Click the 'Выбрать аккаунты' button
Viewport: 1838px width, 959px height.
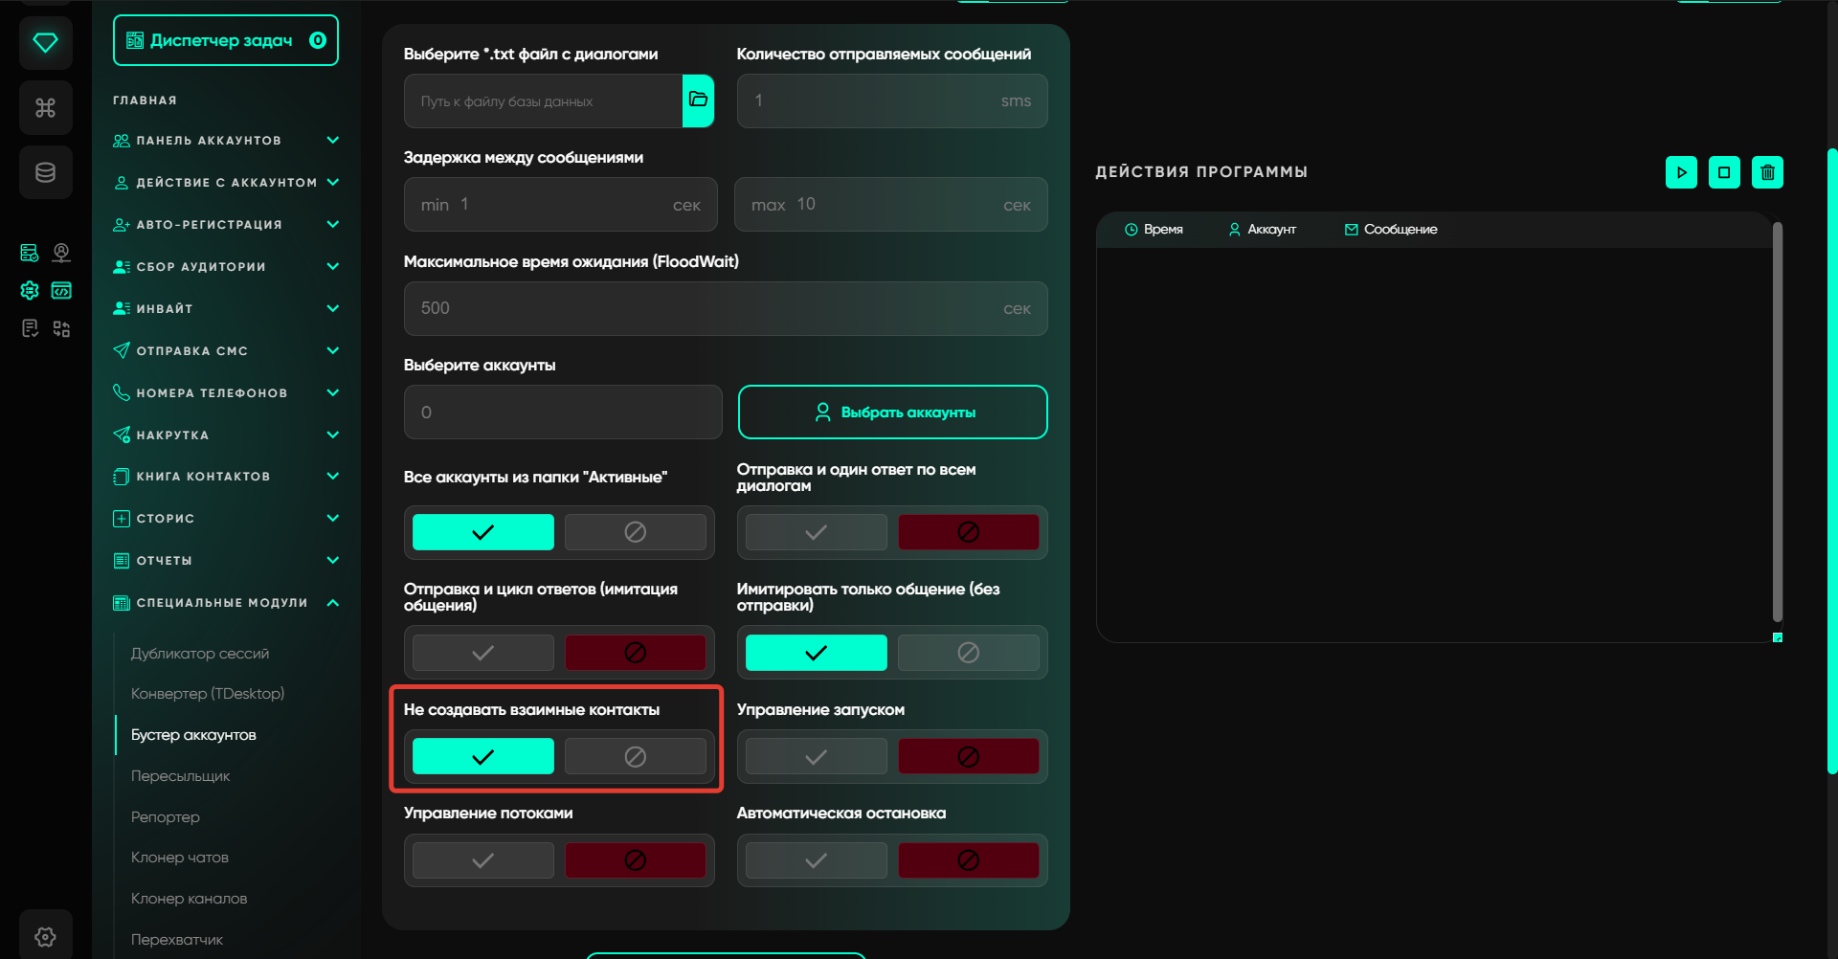point(892,413)
